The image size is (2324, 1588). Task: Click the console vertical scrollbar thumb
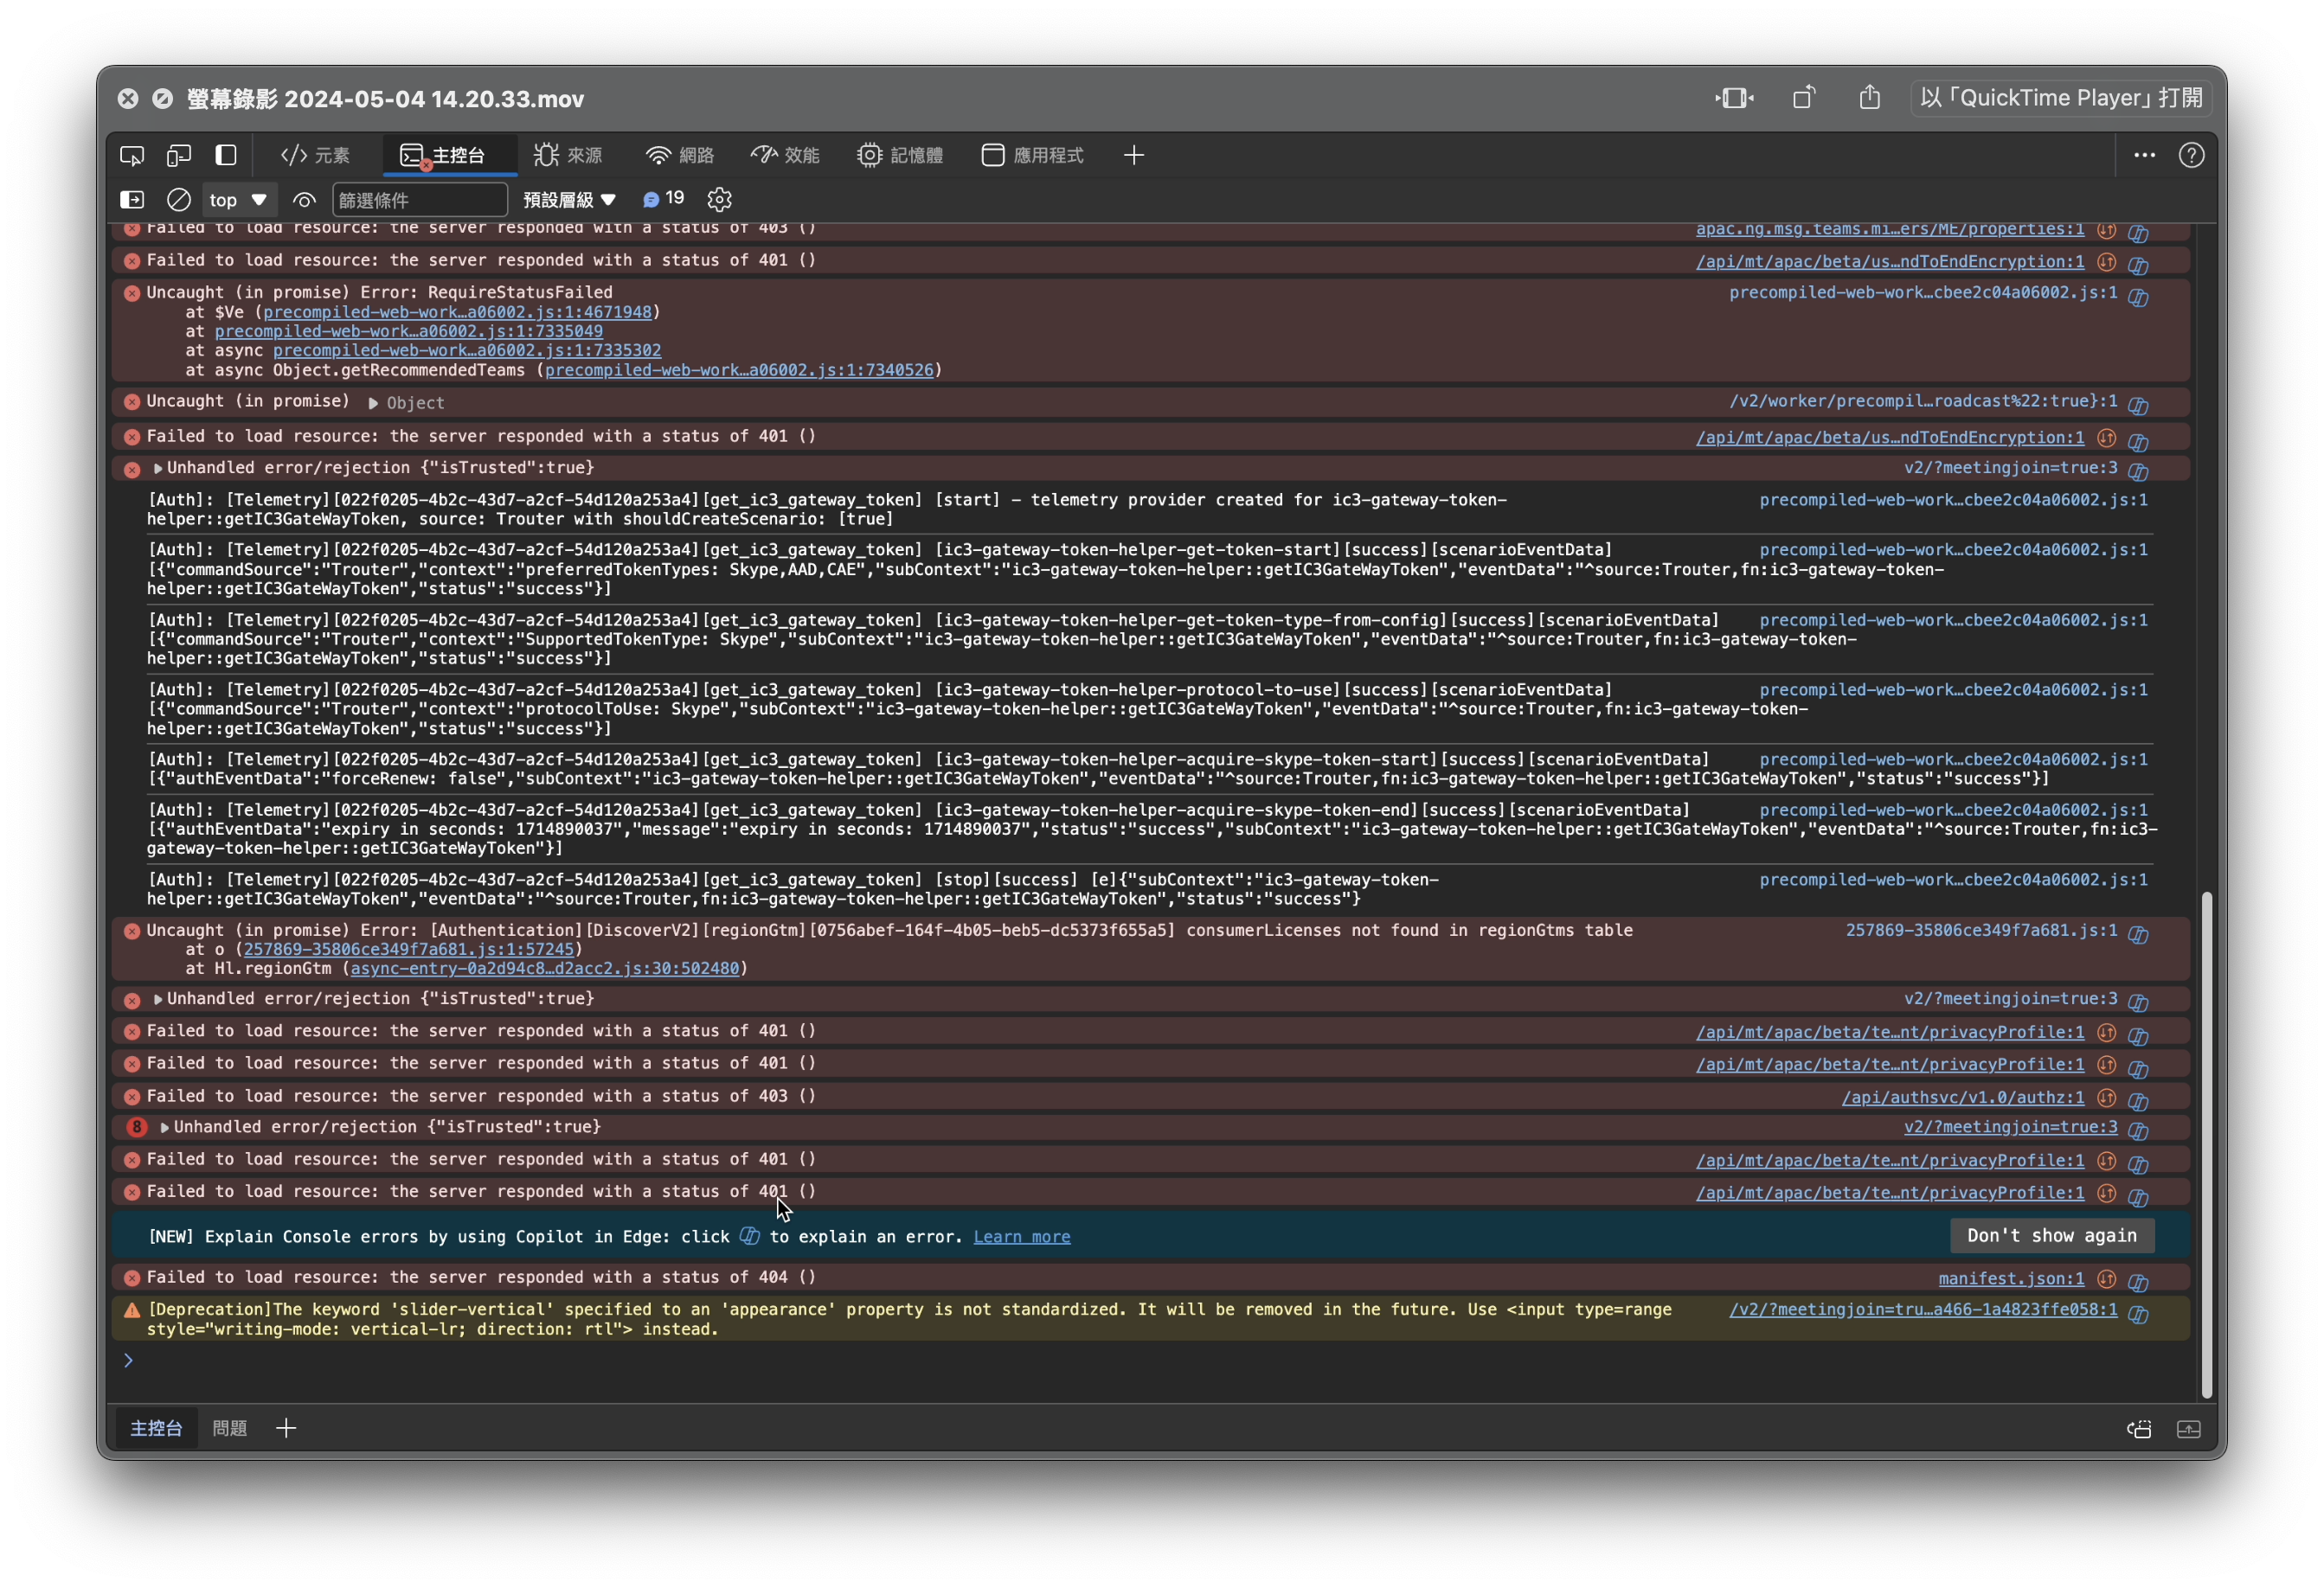click(x=2206, y=1144)
